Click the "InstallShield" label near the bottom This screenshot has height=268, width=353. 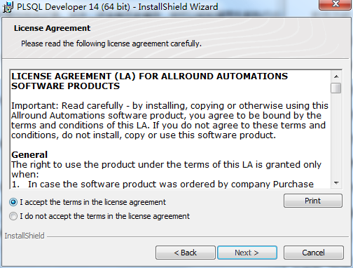pos(25,236)
